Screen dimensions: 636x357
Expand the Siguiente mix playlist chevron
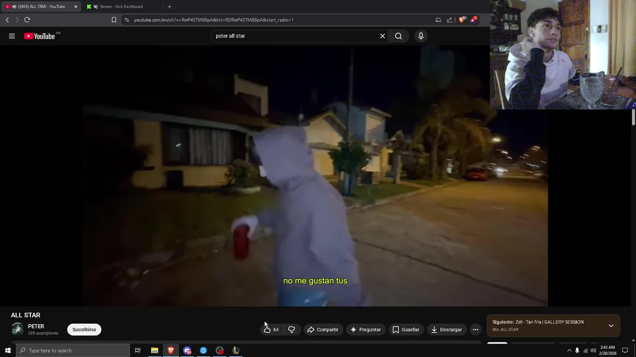click(x=611, y=326)
